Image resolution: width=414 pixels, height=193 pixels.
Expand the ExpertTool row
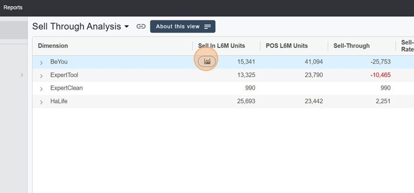point(41,76)
